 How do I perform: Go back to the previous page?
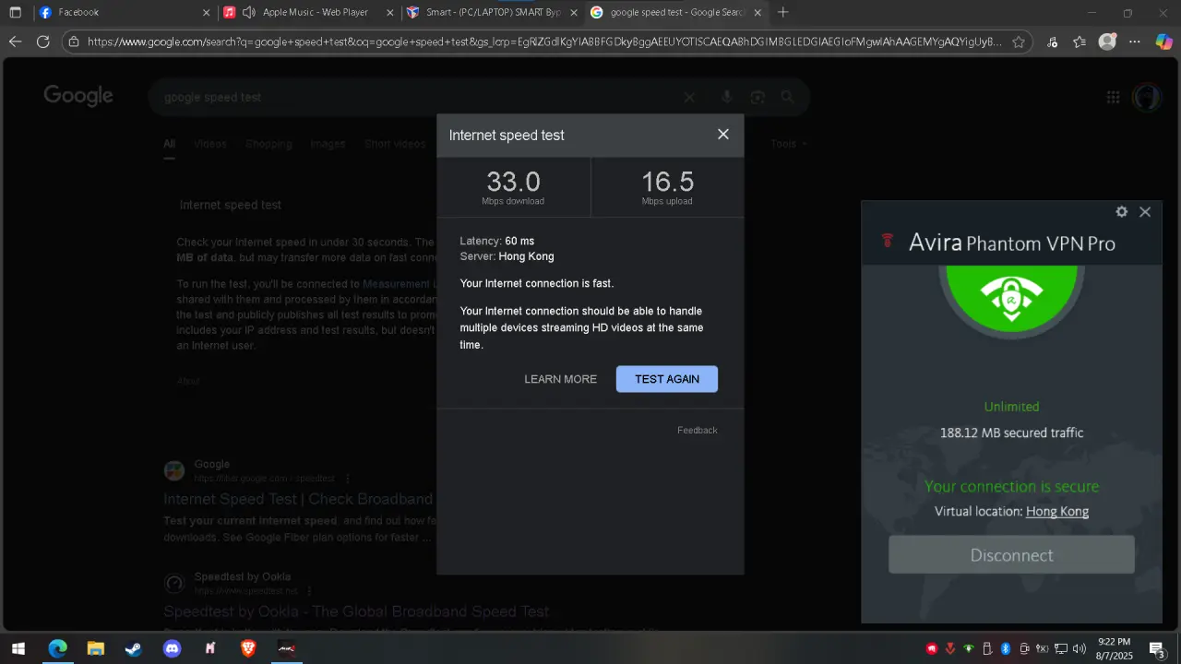(x=15, y=41)
